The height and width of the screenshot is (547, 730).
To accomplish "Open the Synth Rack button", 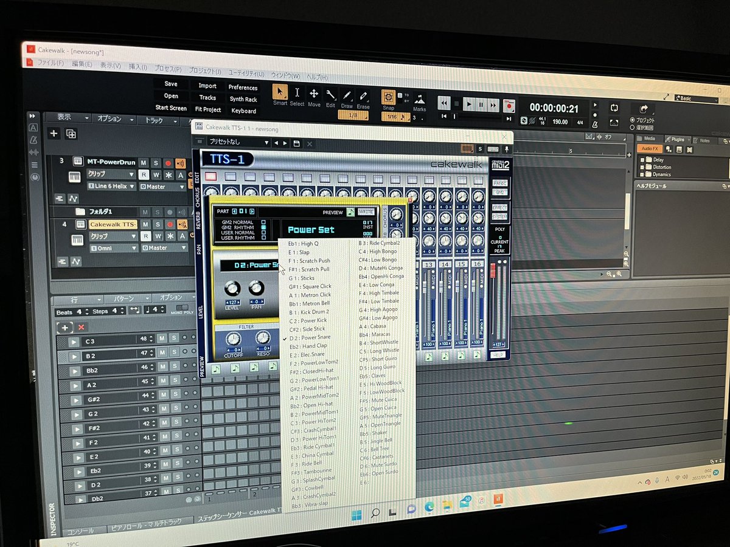I will point(243,99).
